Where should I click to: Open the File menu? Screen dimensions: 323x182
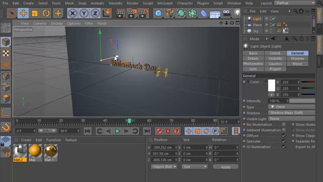[5, 4]
